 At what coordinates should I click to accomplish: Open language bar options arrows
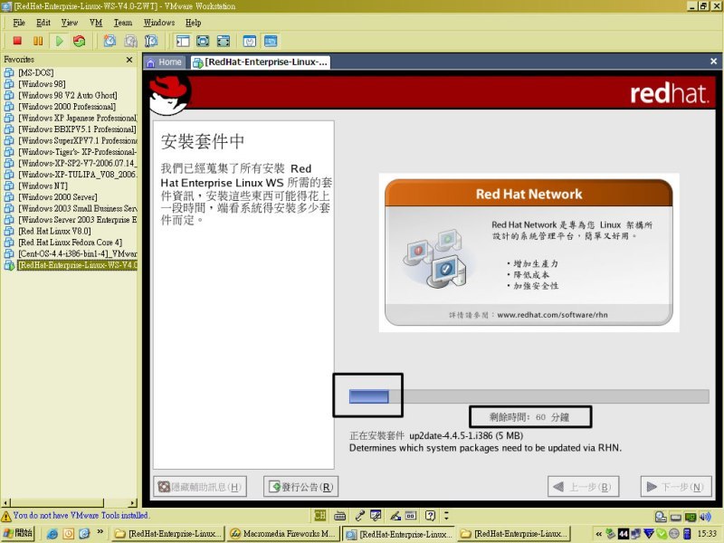(446, 515)
